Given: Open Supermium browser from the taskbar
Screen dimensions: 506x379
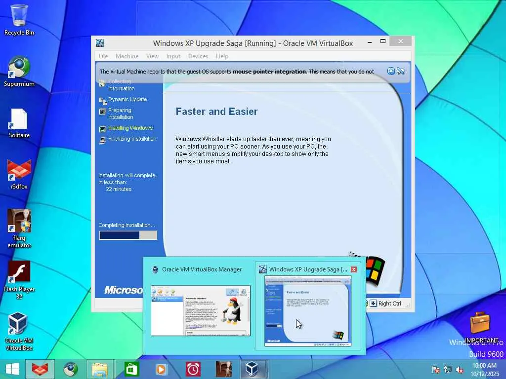Looking at the screenshot, I should point(70,369).
